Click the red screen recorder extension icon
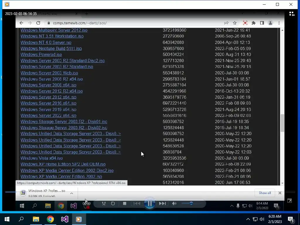300x225 pixels. tap(245, 23)
